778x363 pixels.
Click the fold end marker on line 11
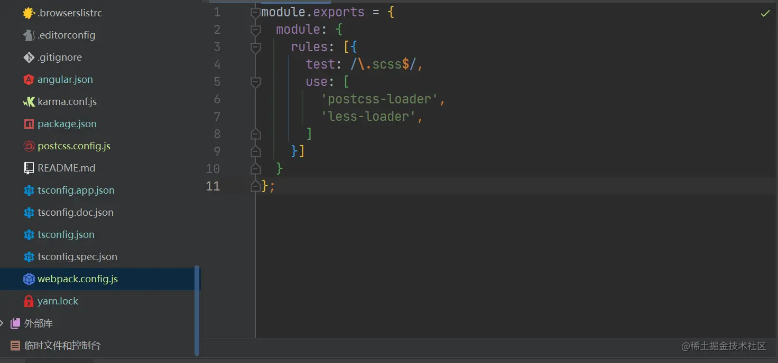click(256, 186)
